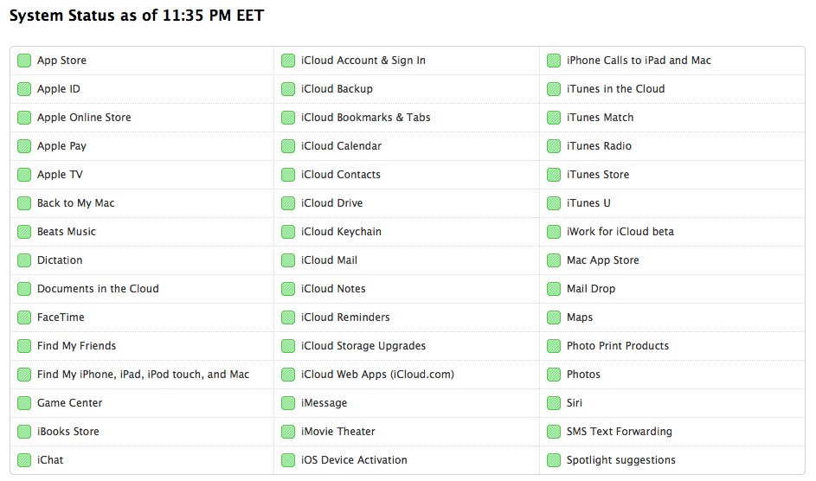This screenshot has width=816, height=481.
Task: Click the status icon beside Photos
Action: click(x=554, y=375)
